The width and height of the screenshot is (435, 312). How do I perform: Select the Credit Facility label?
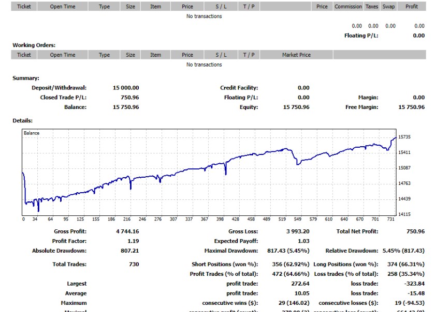click(239, 88)
